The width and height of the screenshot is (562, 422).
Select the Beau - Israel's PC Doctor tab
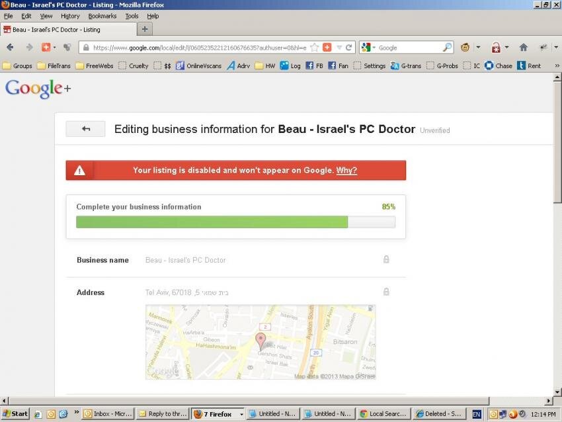[69, 29]
